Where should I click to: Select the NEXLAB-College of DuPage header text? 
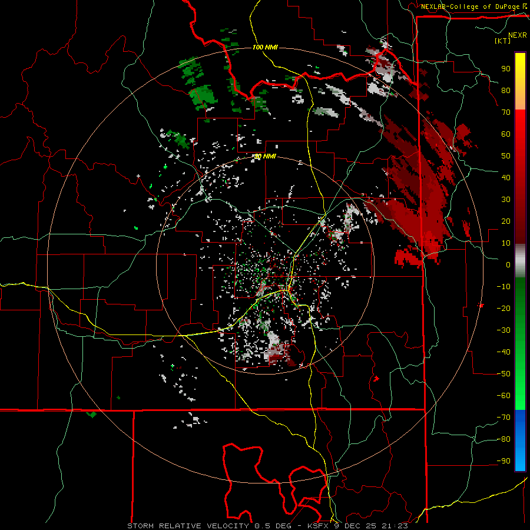(x=471, y=6)
